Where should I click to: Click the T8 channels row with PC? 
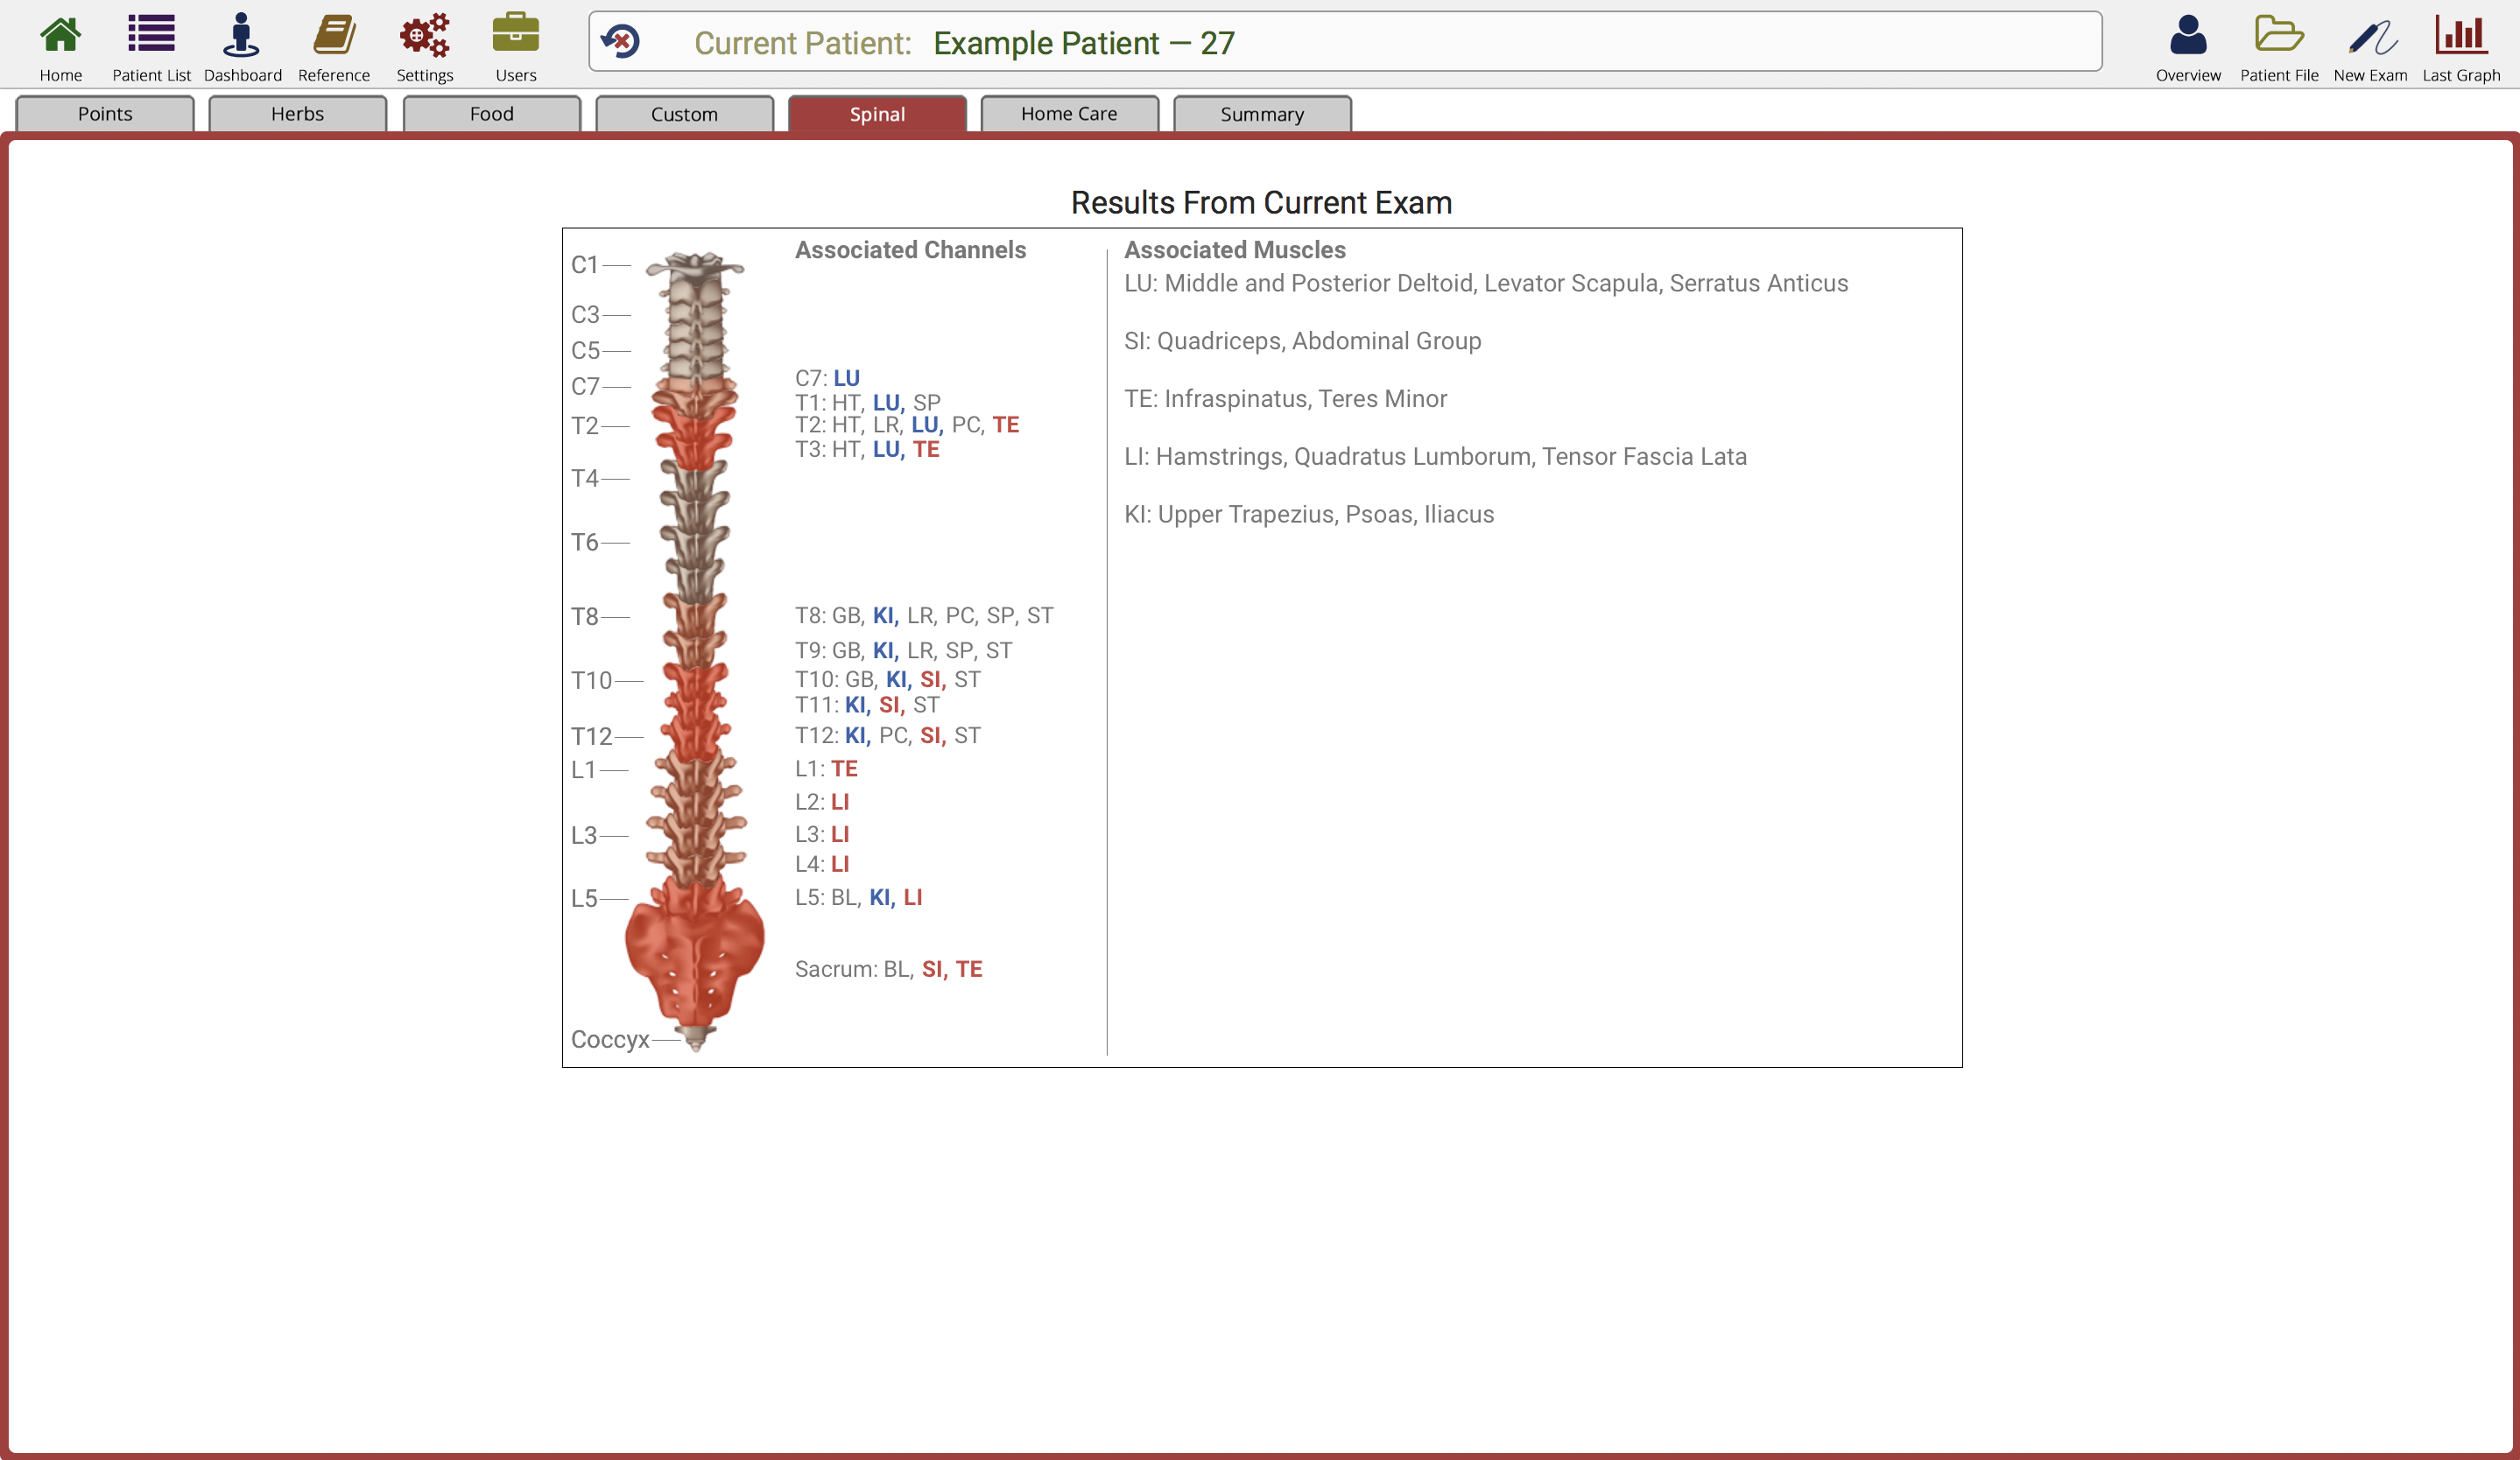point(924,615)
